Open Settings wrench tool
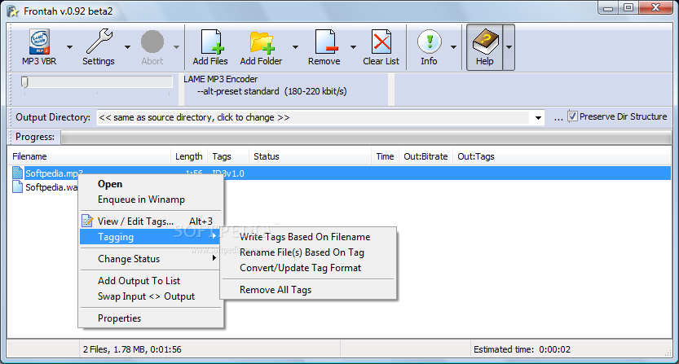Image resolution: width=679 pixels, height=364 pixels. (99, 41)
